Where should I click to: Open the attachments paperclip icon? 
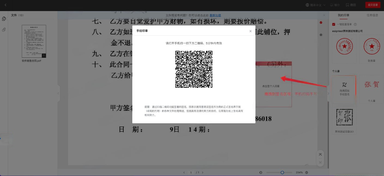point(4,30)
